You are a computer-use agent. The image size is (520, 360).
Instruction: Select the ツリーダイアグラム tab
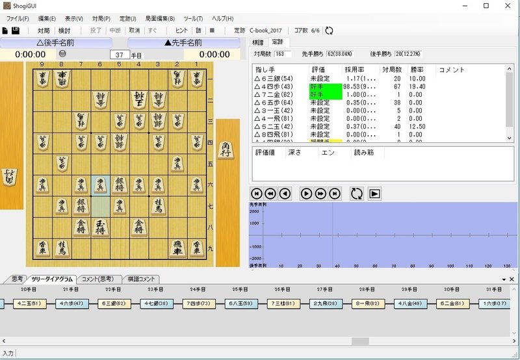tap(52, 279)
